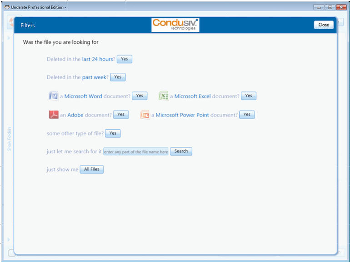The width and height of the screenshot is (350, 262).
Task: Click the Microsoft Excel document icon
Action: (x=163, y=96)
